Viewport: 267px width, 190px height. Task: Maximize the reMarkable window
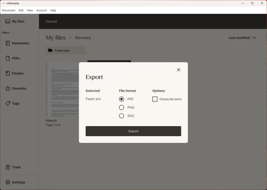click(252, 3)
